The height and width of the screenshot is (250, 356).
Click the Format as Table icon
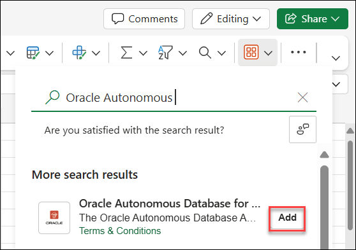(x=33, y=53)
